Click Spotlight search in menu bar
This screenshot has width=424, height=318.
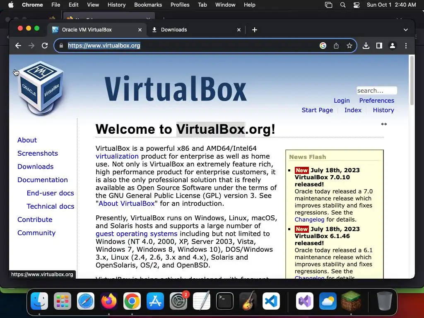tap(342, 5)
